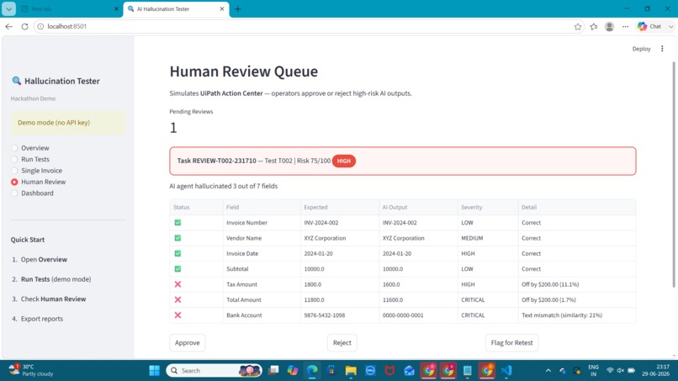678x381 pixels.
Task: Click the Detail column header
Action: 577,207
